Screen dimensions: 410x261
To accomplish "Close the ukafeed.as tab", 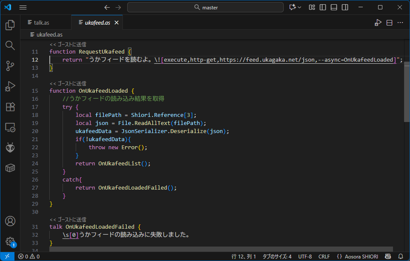I will point(117,23).
